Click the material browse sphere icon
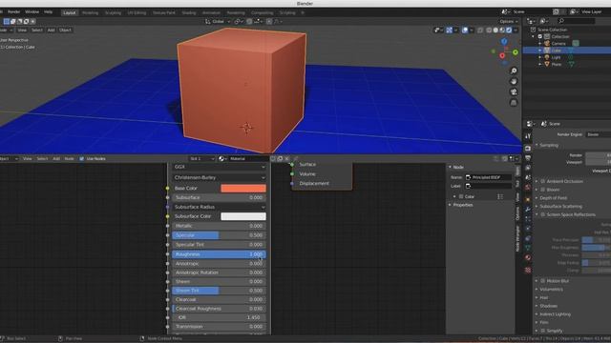 click(x=221, y=159)
